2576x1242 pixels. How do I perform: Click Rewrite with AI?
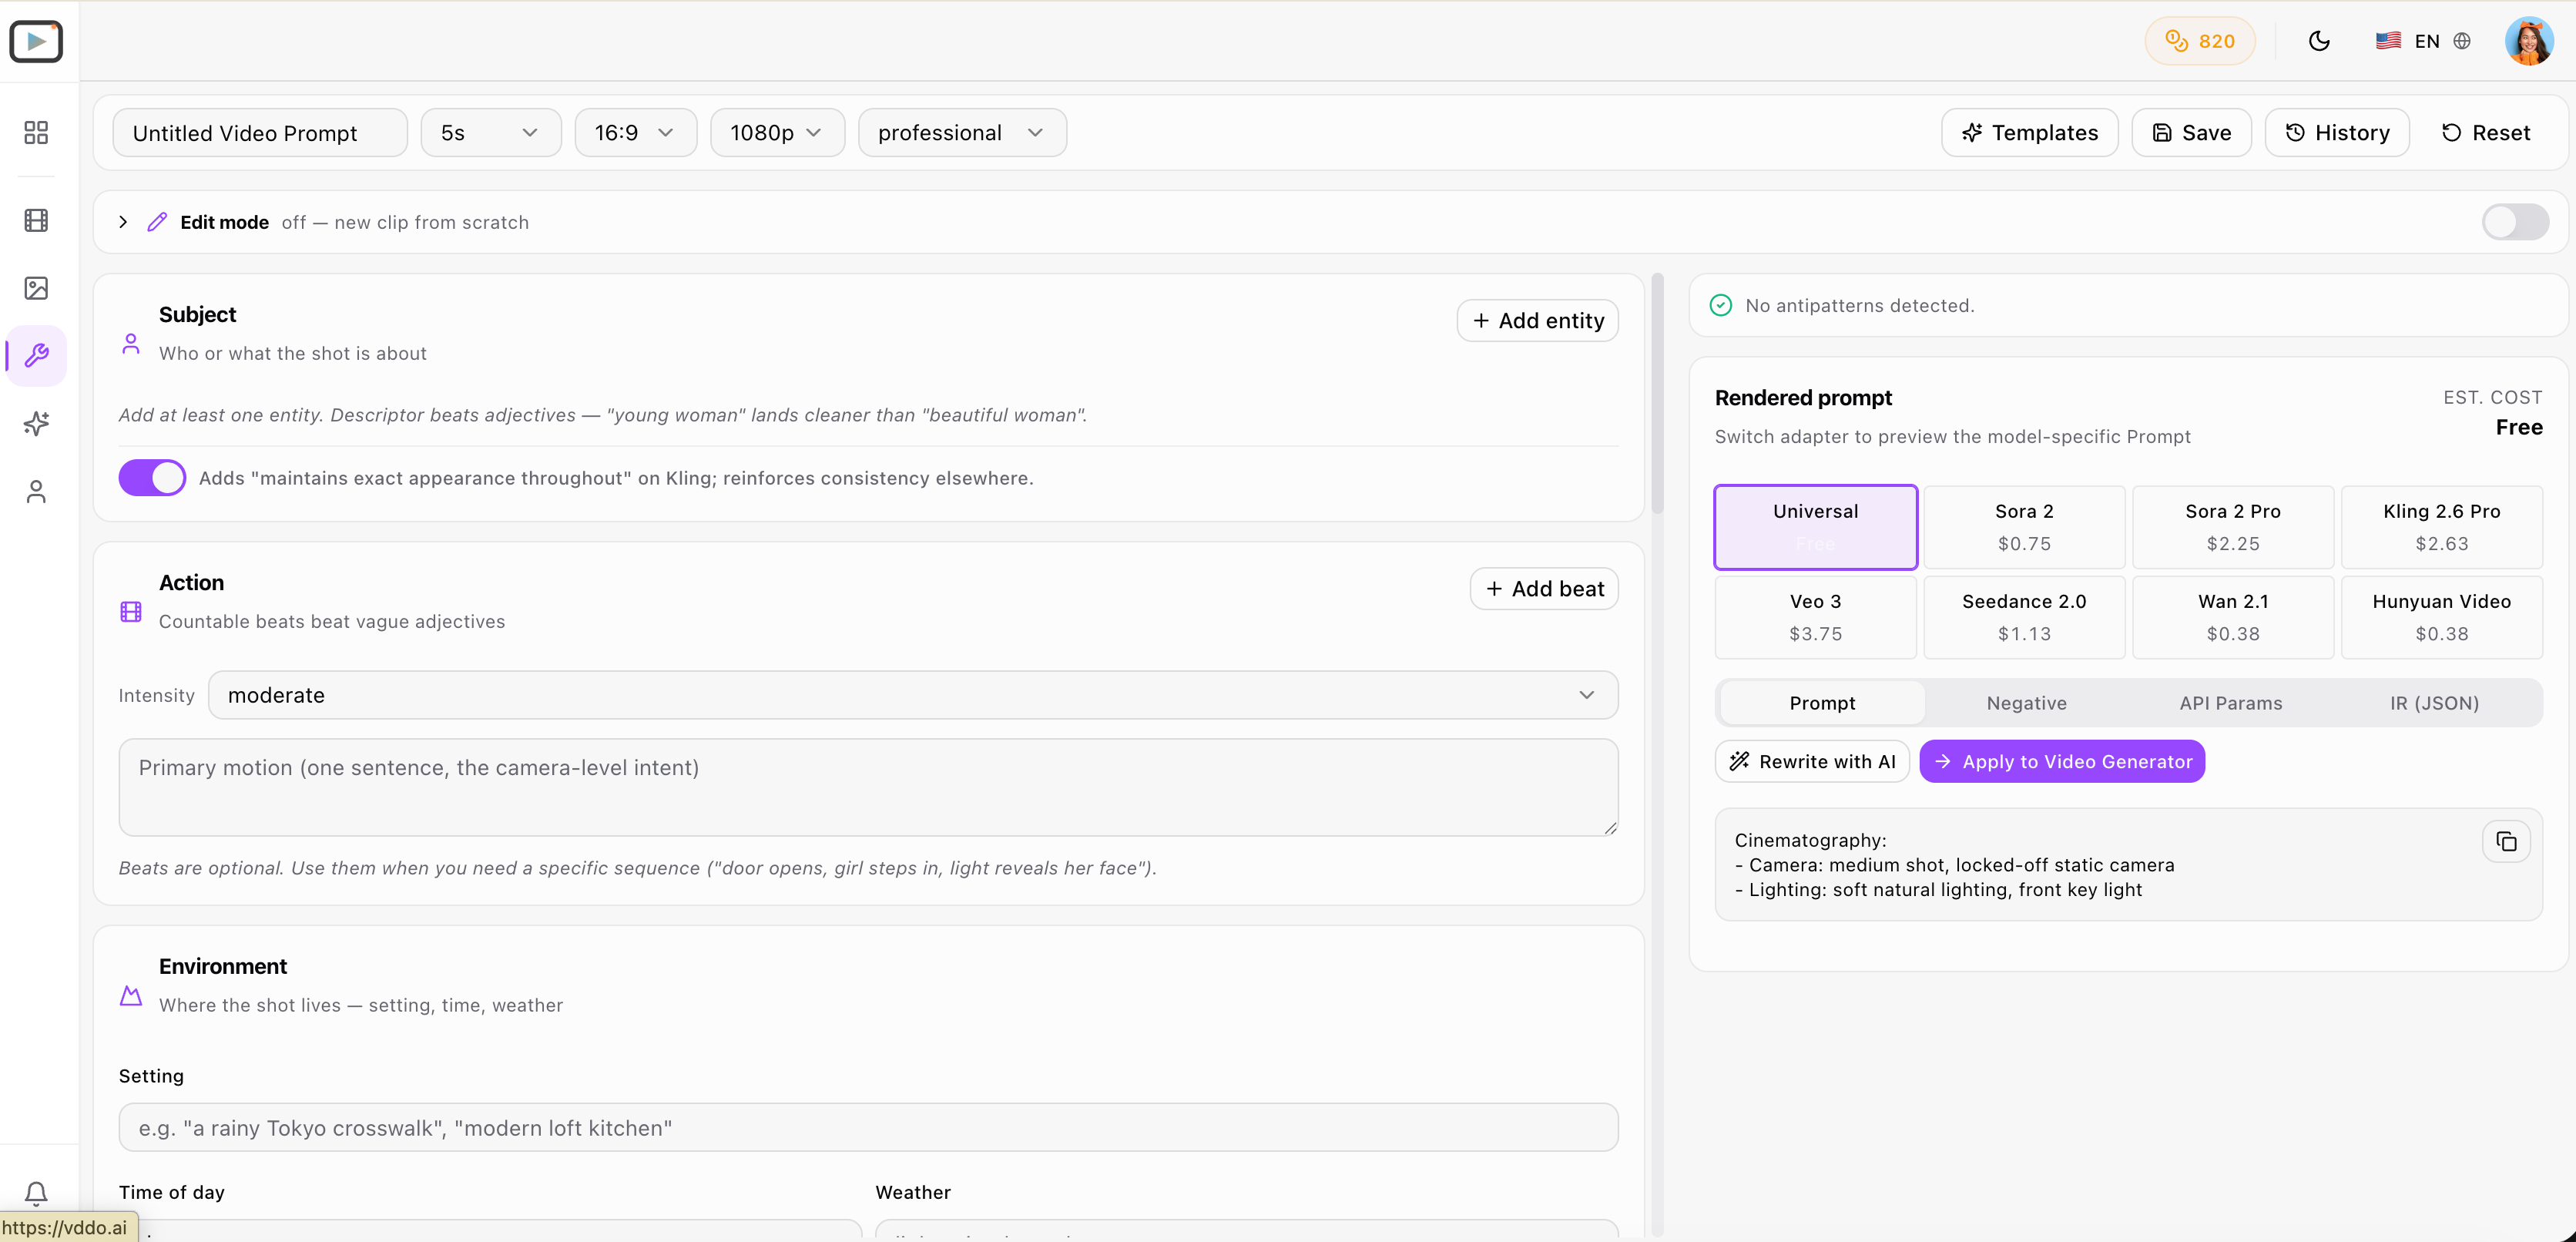coord(1812,762)
